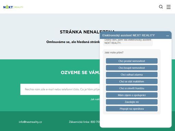Choose 'Mám zájem o spolupráci' option
175x131 pixels.
[x=132, y=95]
